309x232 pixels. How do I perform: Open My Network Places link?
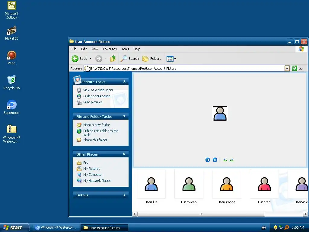[x=97, y=181]
